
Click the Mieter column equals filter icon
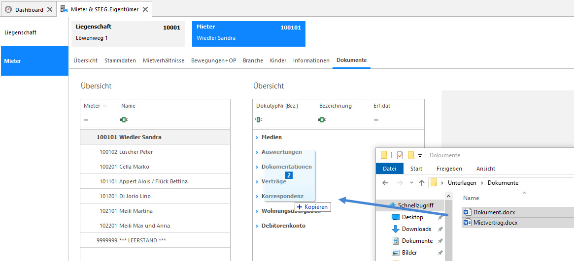[x=86, y=119]
